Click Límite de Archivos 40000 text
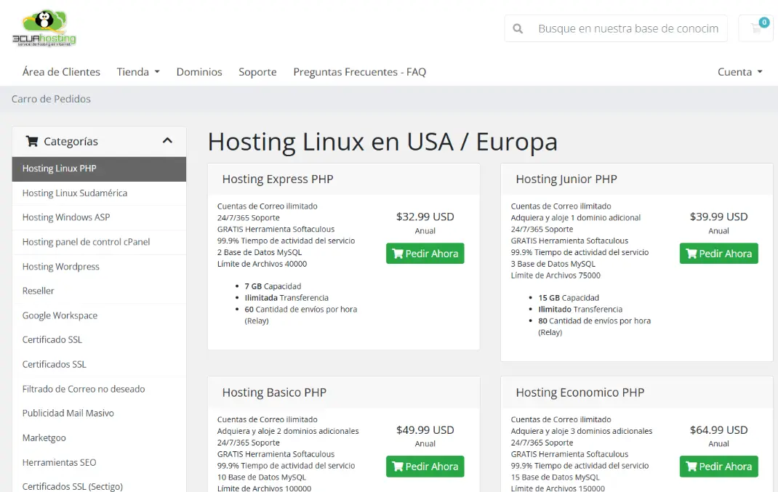Screen dimensions: 778x492 (x=262, y=264)
